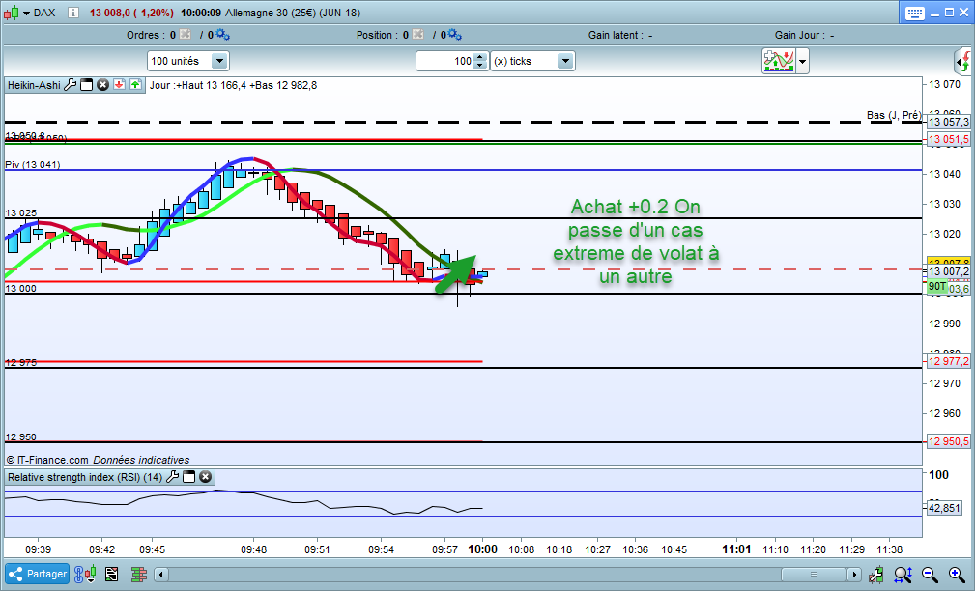The height and width of the screenshot is (591, 975).
Task: Click the 12 950,5 red price label
Action: click(949, 441)
